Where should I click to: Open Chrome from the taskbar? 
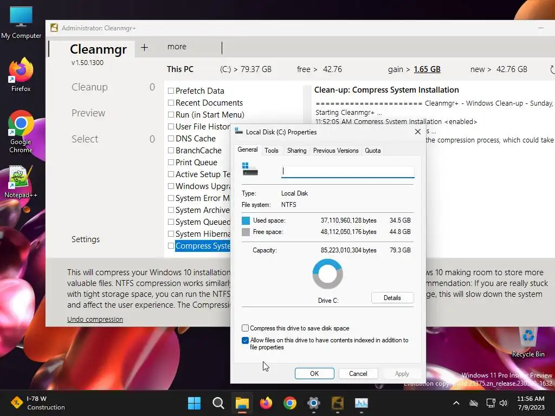[x=290, y=403]
